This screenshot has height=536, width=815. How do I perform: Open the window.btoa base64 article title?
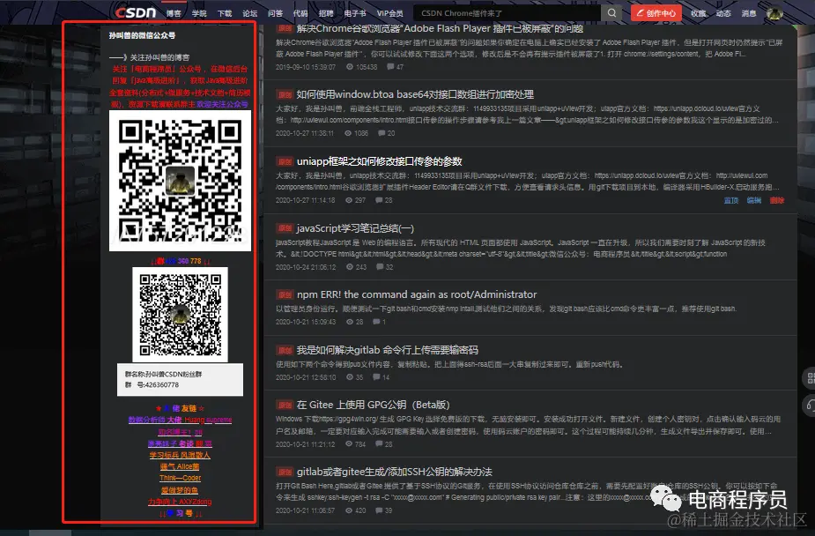click(415, 94)
